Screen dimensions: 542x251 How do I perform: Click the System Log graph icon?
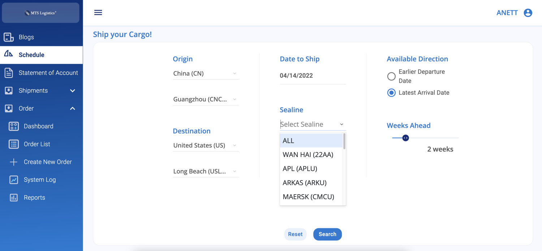13,180
